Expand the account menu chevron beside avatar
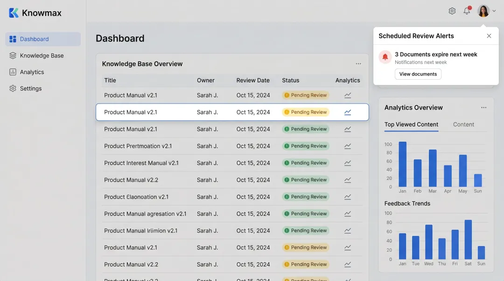Viewport: 504px width, 281px height. click(494, 11)
